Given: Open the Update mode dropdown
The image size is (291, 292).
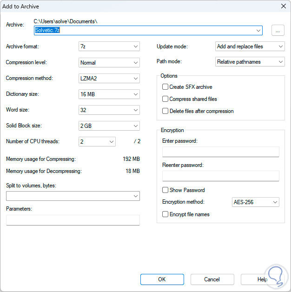Looking at the screenshot, I should 250,46.
